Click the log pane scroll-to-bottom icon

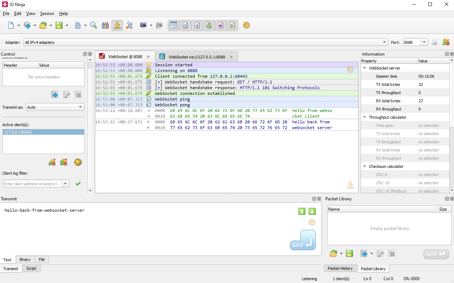(x=350, y=185)
